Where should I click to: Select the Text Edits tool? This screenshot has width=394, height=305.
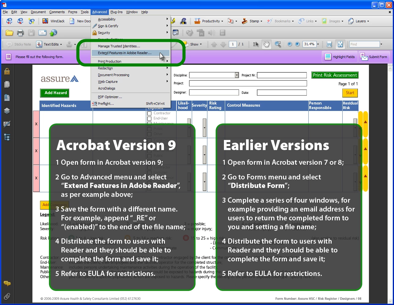(x=49, y=44)
